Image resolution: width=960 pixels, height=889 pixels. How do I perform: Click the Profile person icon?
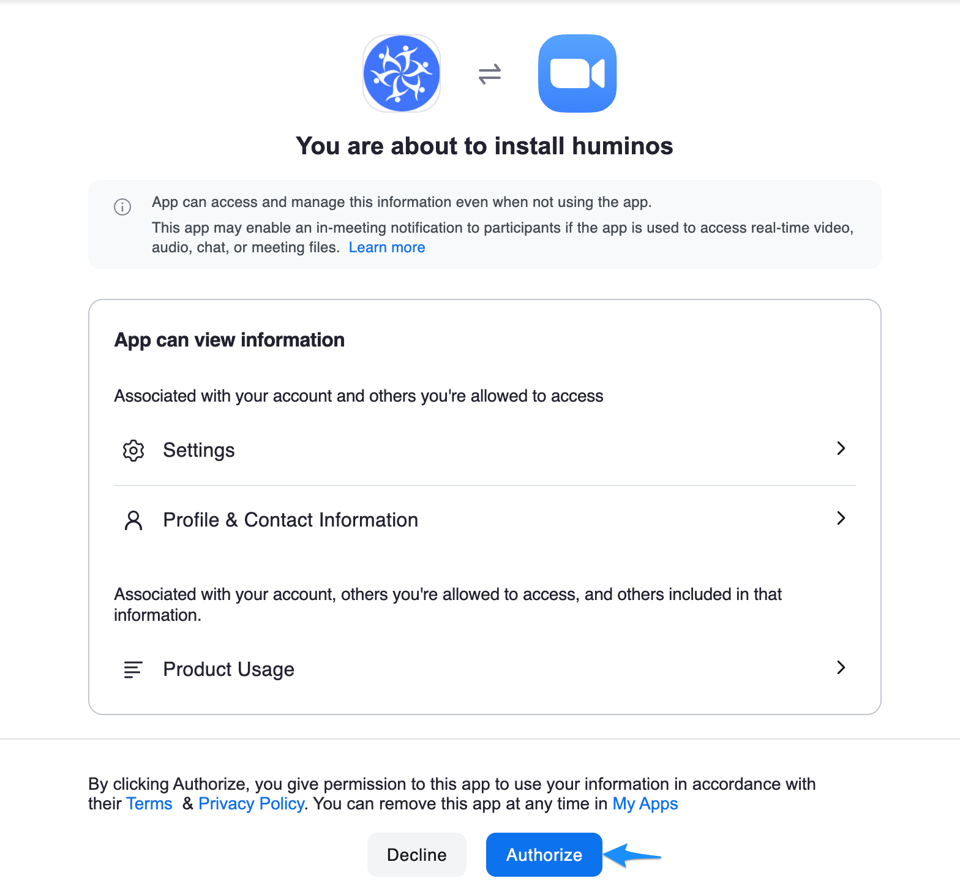coord(133,520)
